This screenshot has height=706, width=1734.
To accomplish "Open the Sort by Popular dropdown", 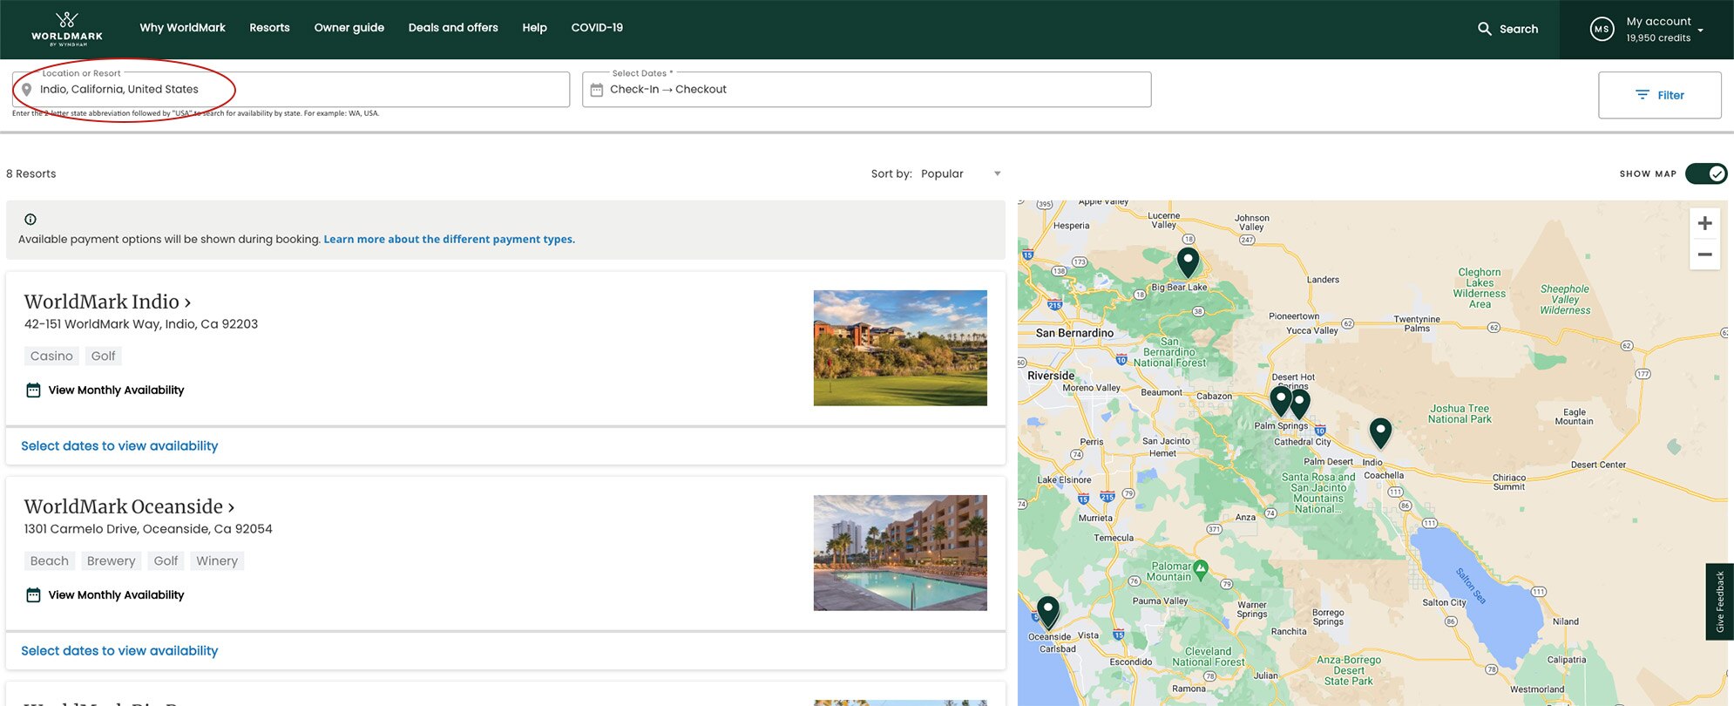I will pos(960,173).
